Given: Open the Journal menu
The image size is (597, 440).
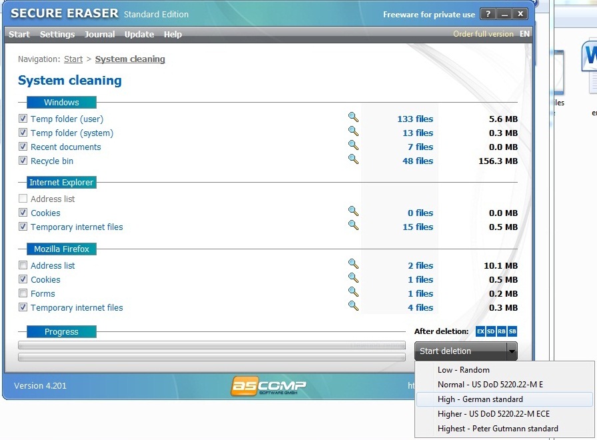Looking at the screenshot, I should click(100, 34).
